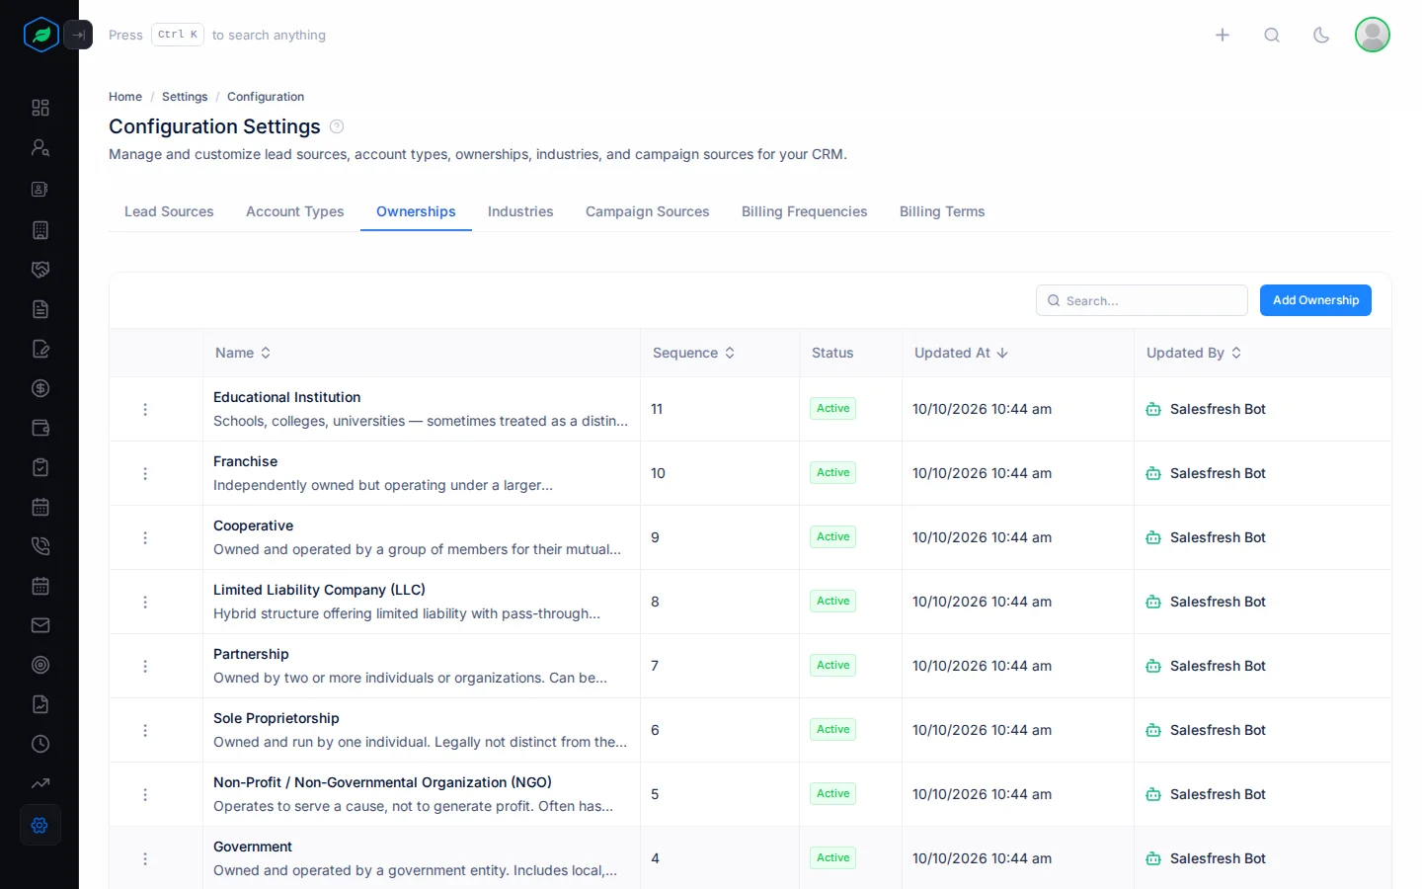Switch to the Billing Frequencies tab
The width and height of the screenshot is (1422, 889).
[x=805, y=211]
